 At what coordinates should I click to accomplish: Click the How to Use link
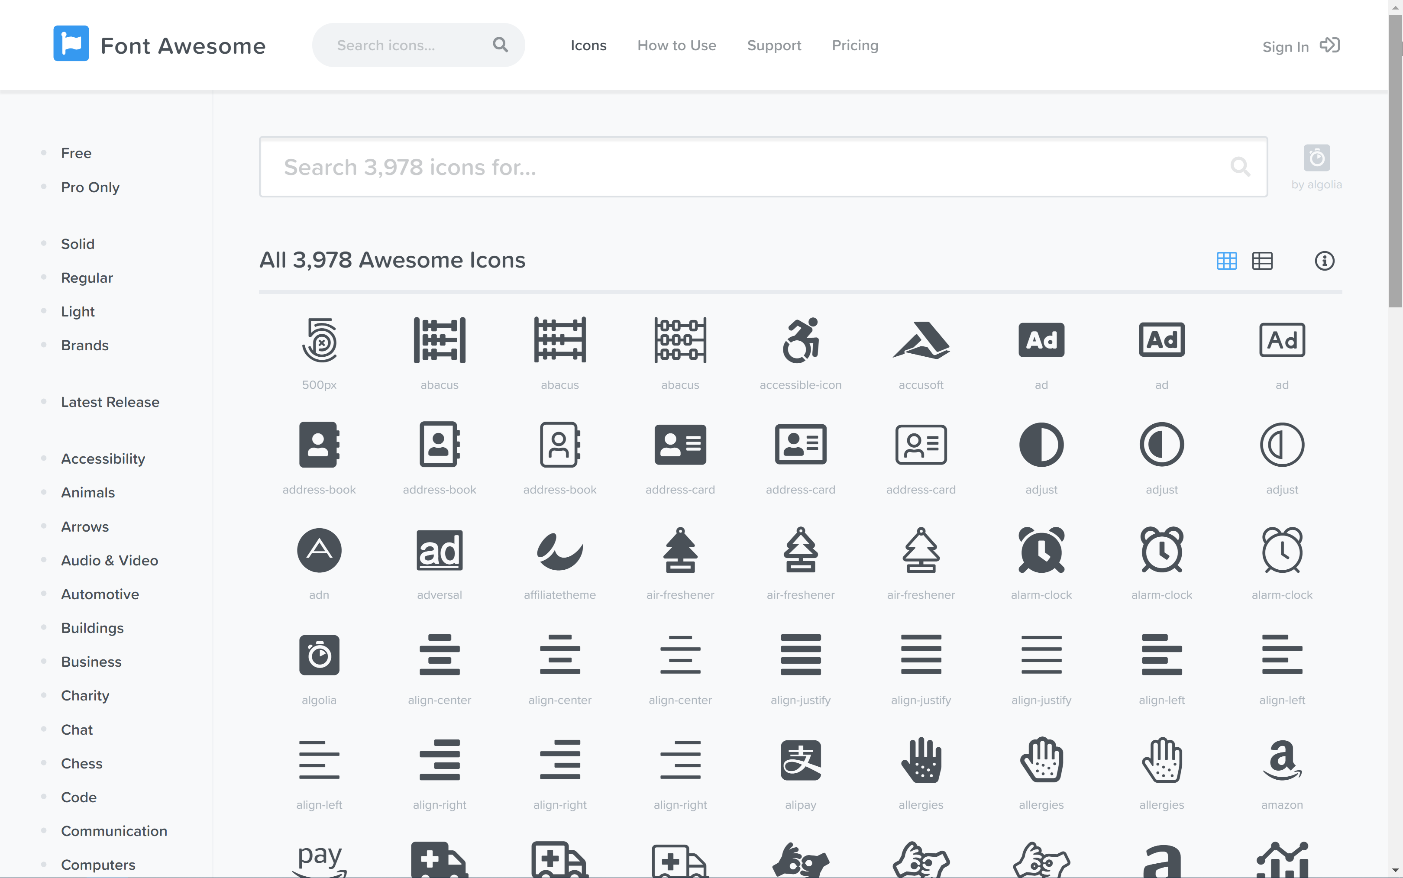(677, 45)
